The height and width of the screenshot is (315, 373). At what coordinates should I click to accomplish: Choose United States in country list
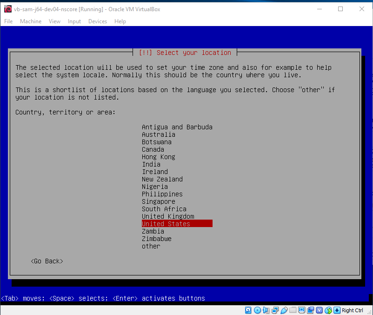click(177, 224)
